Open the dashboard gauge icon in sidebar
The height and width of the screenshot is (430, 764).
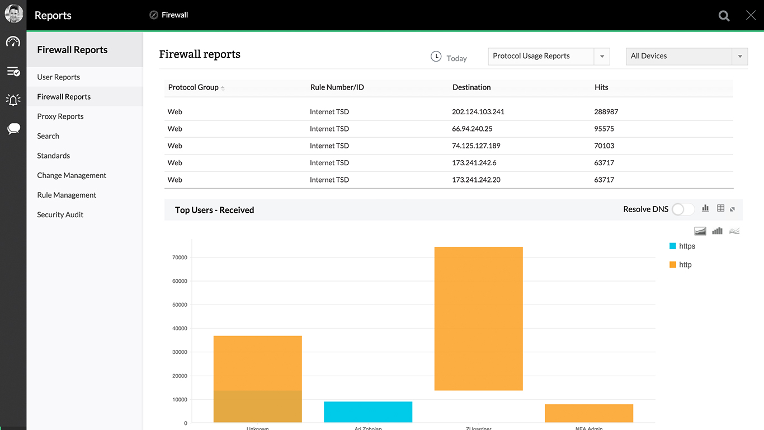pos(13,42)
